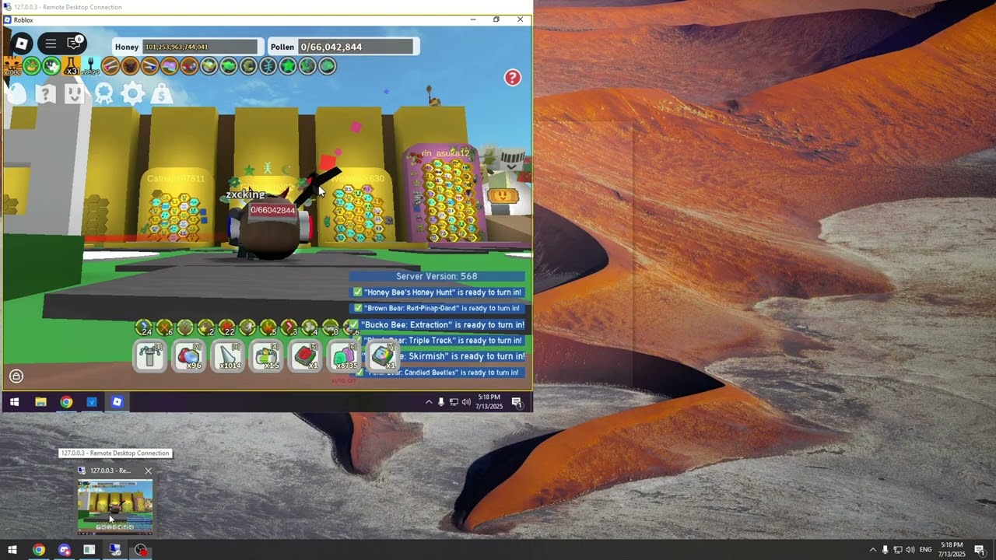Viewport: 996px width, 560px height.
Task: Click the zxcking player name tag
Action: coord(245,194)
